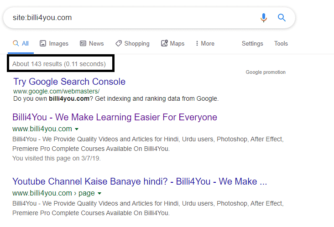Expand the arrow beside www.billi4you.com › page
This screenshot has height=227, width=334.
pyautogui.click(x=99, y=193)
